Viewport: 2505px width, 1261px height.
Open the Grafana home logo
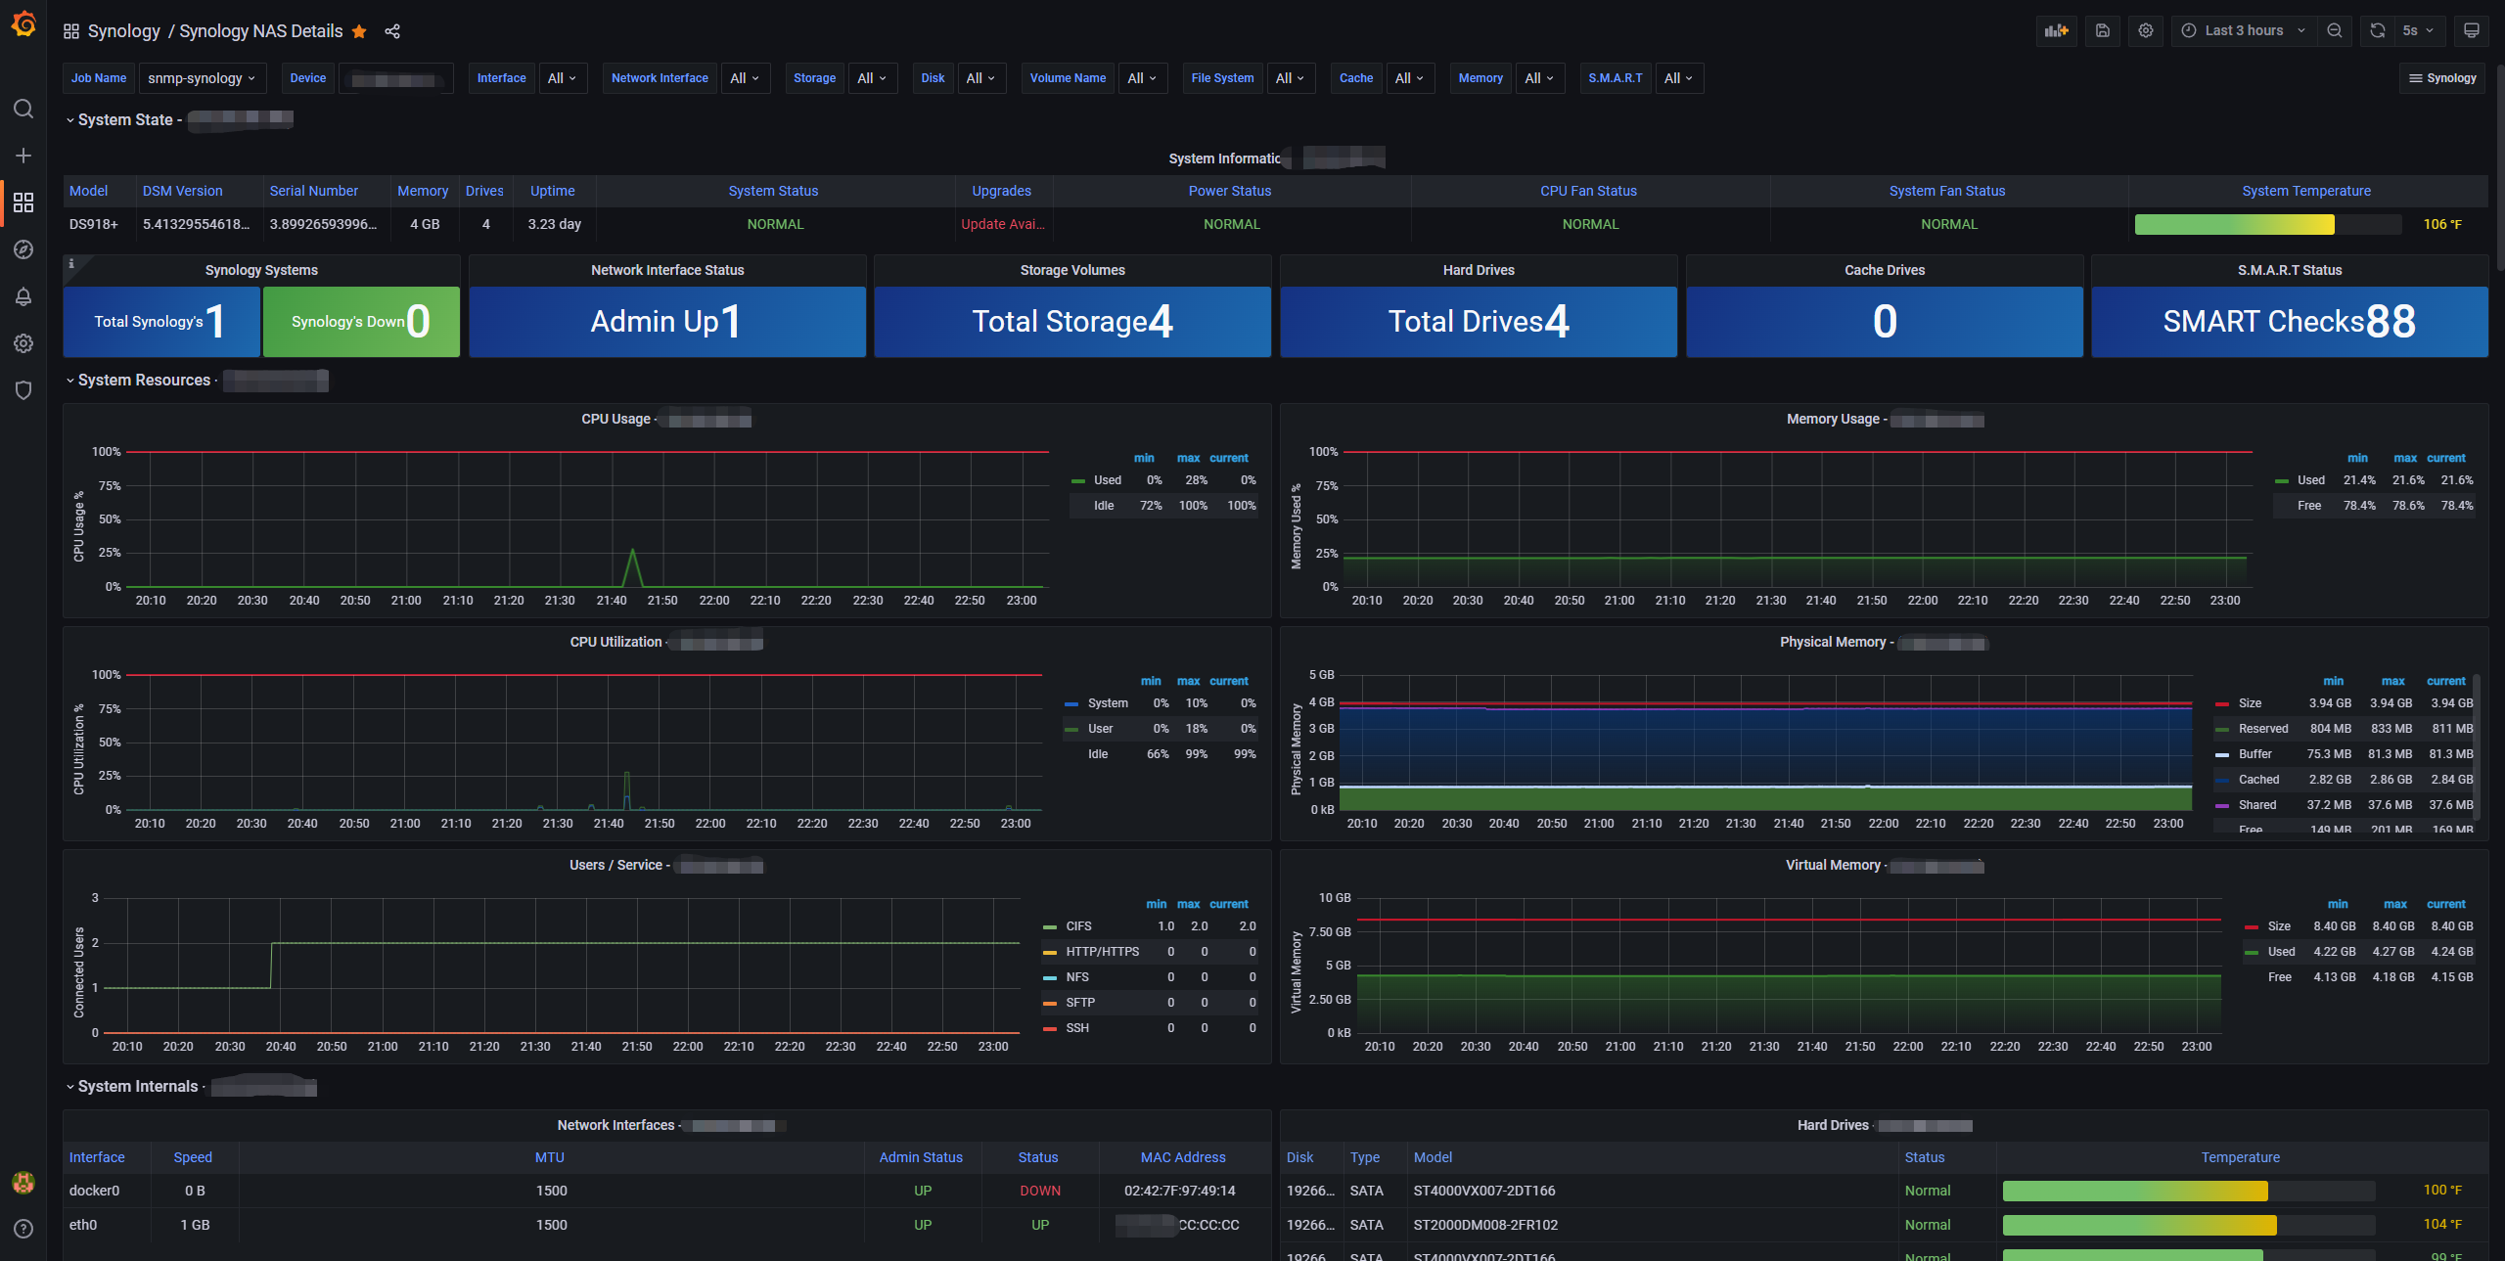(x=23, y=23)
